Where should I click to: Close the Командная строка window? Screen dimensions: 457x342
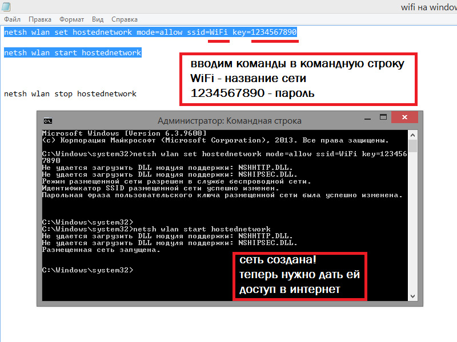click(404, 117)
